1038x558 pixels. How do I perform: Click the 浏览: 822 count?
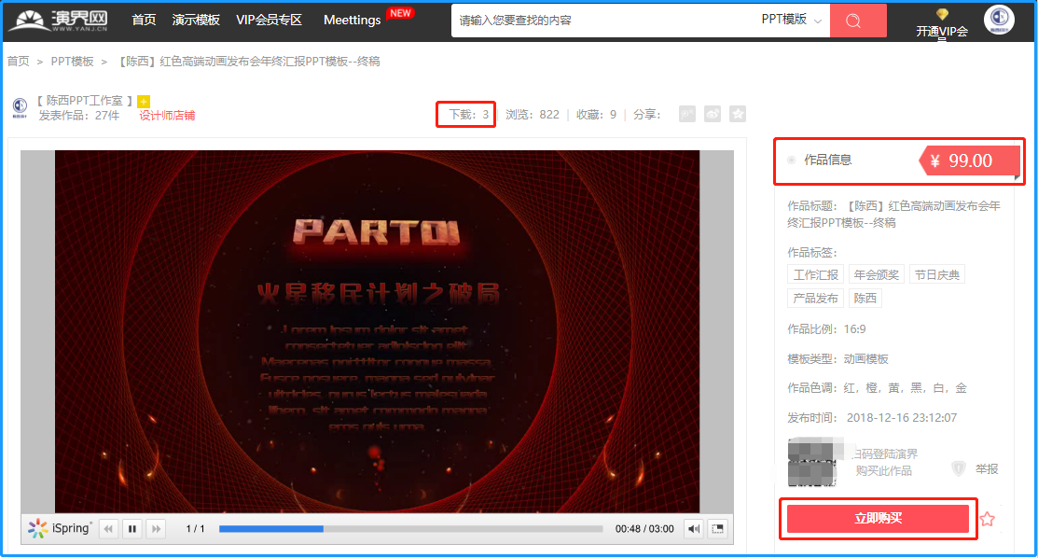tap(533, 115)
